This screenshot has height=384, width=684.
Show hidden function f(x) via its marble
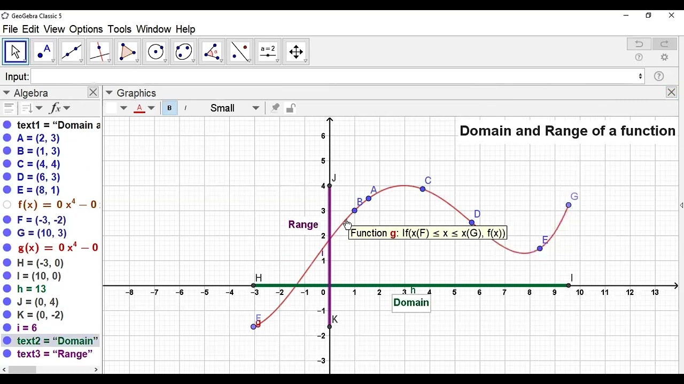[x=7, y=205]
